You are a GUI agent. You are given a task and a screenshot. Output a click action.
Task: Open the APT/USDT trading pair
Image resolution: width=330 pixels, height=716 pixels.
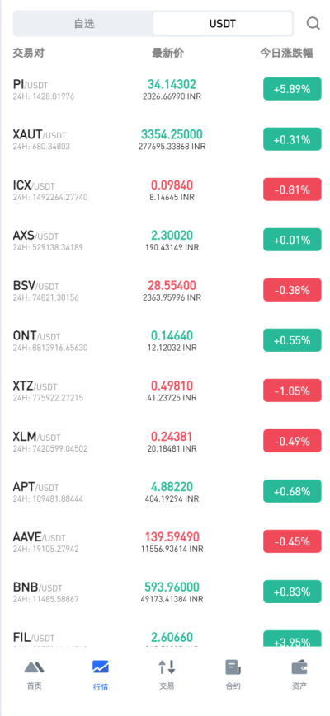click(x=165, y=491)
